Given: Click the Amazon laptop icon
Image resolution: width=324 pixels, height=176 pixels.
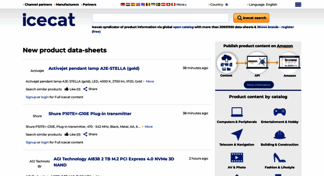Looking at the screenshot, I should [289, 62].
